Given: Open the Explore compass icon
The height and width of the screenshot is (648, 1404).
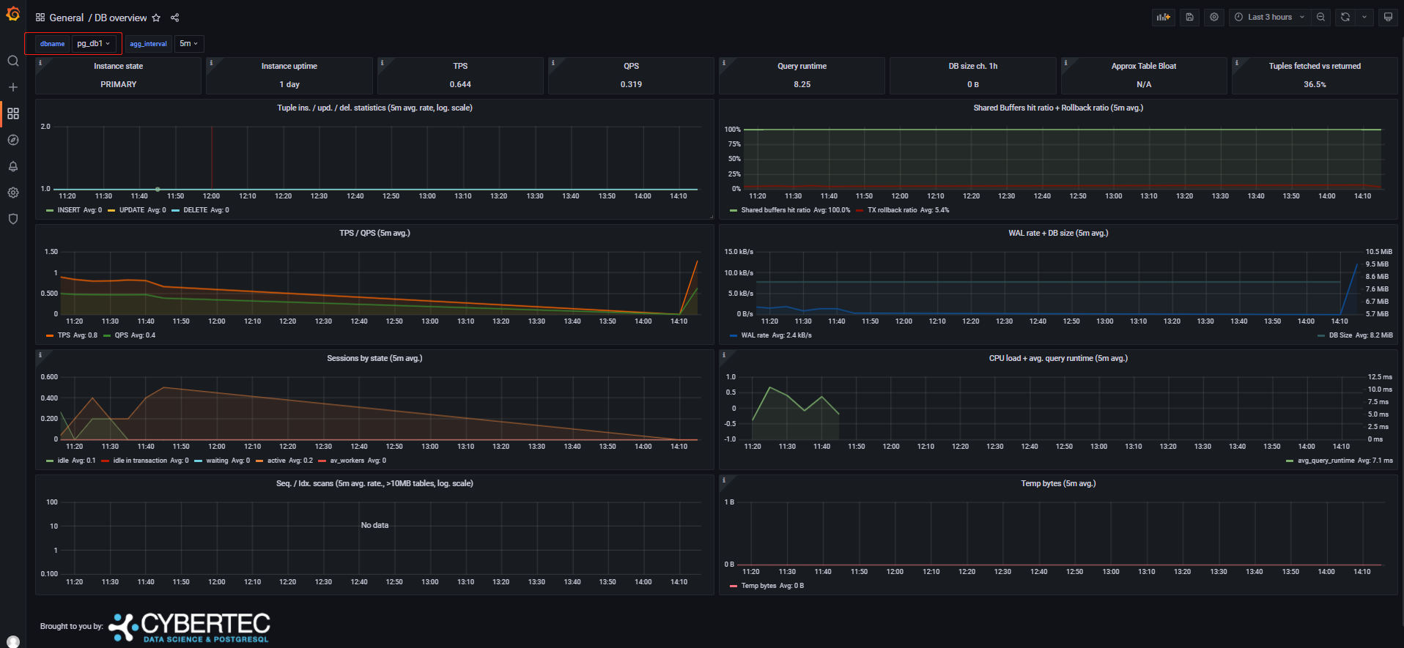Looking at the screenshot, I should pyautogui.click(x=12, y=140).
